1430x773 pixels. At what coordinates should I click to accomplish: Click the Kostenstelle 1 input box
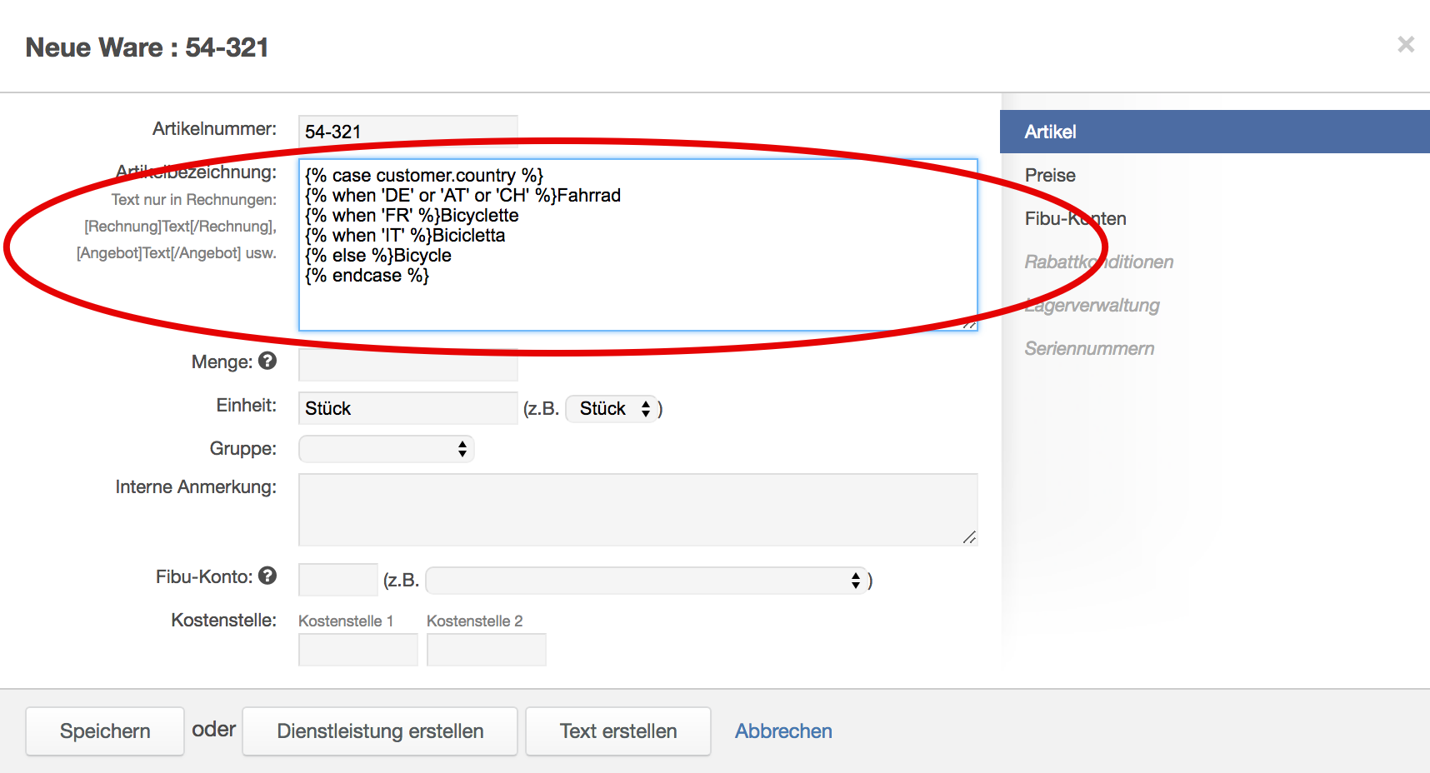tap(357, 650)
